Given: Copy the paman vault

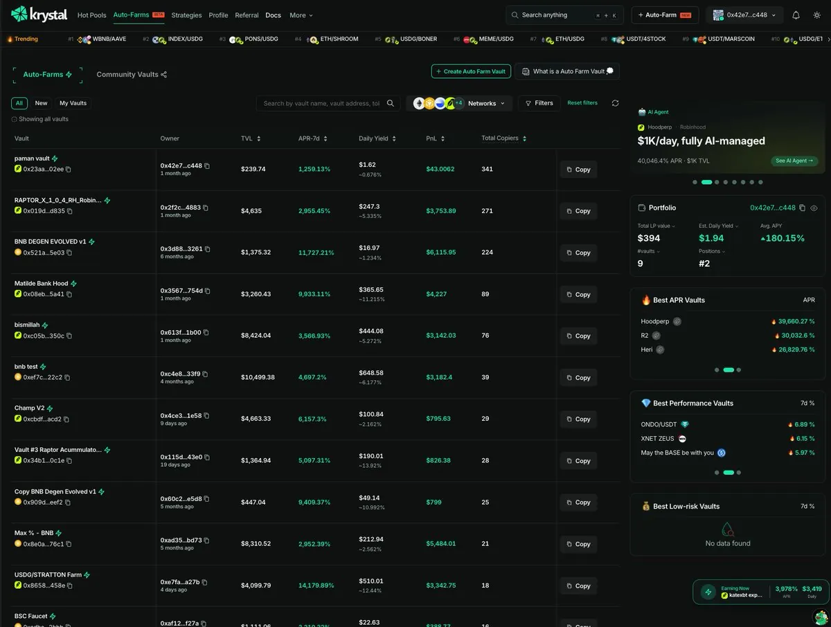Looking at the screenshot, I should pos(578,170).
